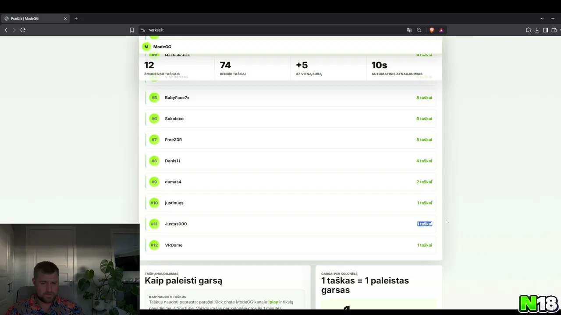Click the #8 rank badge
The width and height of the screenshot is (561, 315).
coord(154,161)
